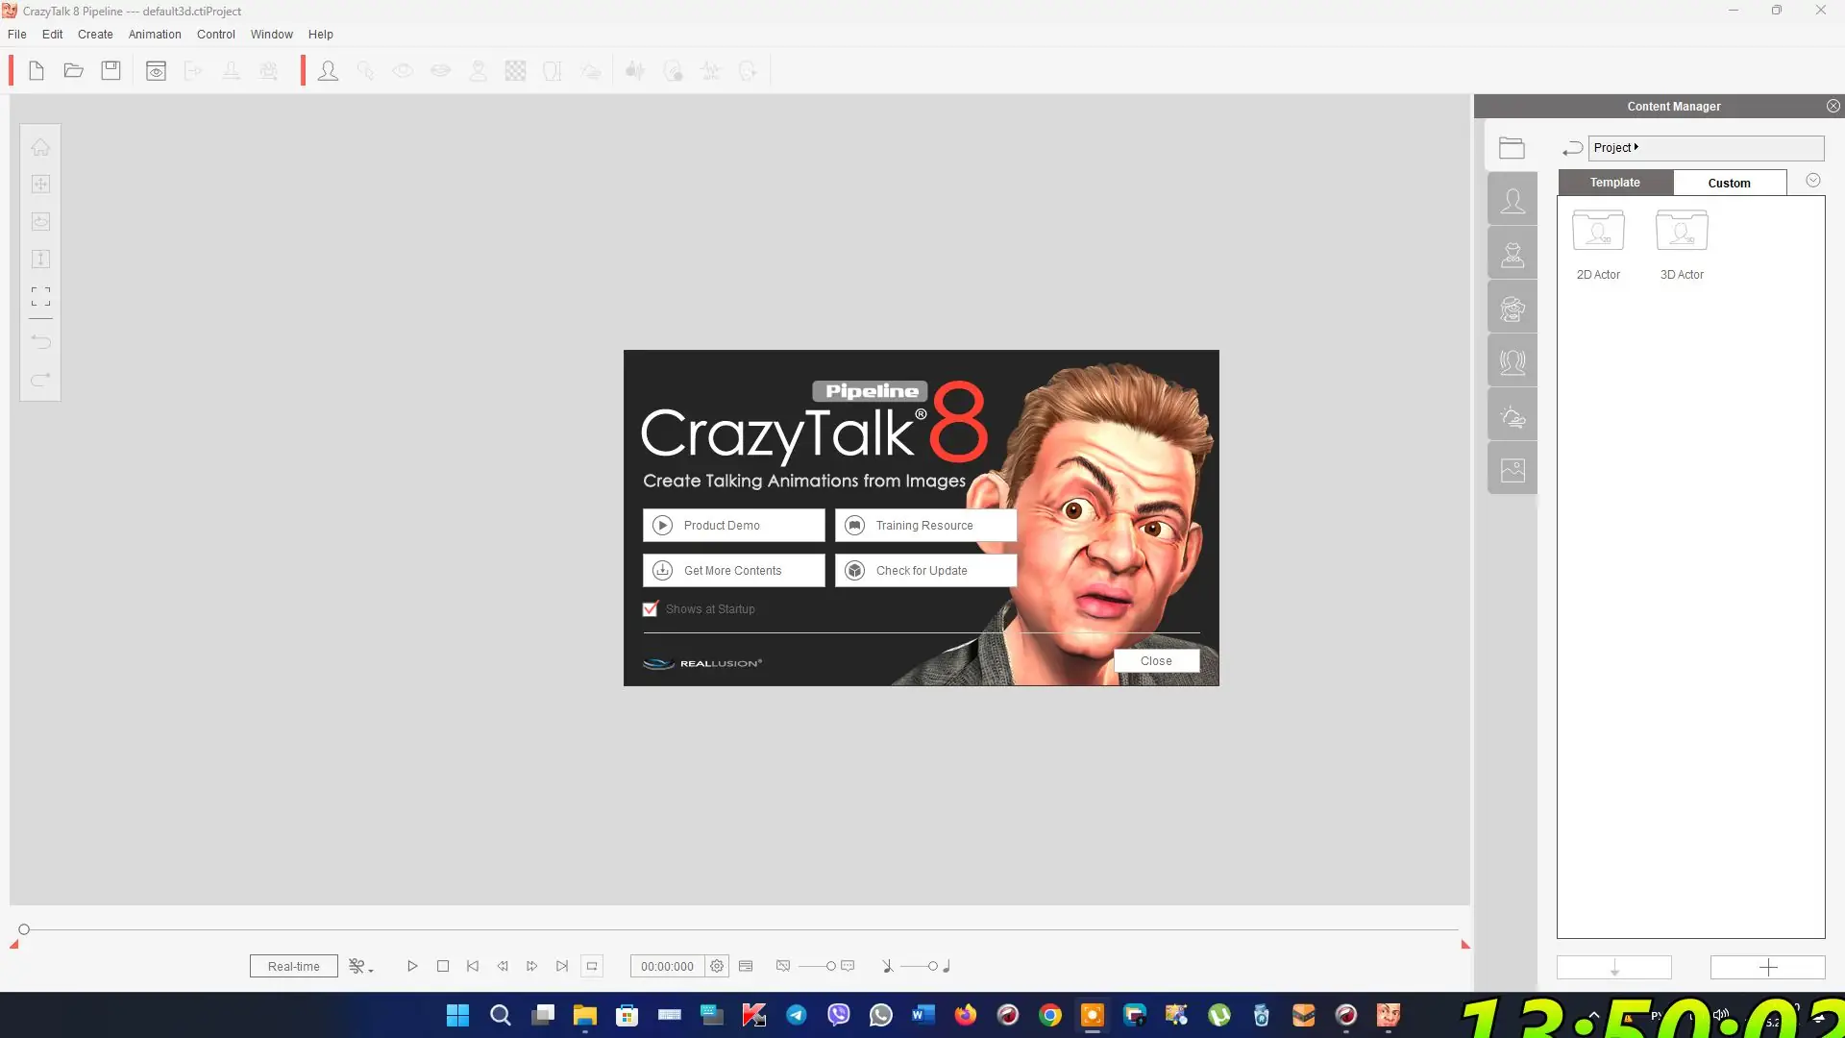Click the save project toolbar icon
1845x1038 pixels.
click(111, 71)
